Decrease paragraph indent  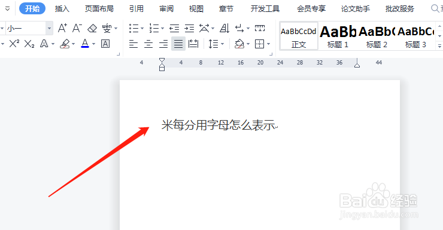pyautogui.click(x=174, y=28)
